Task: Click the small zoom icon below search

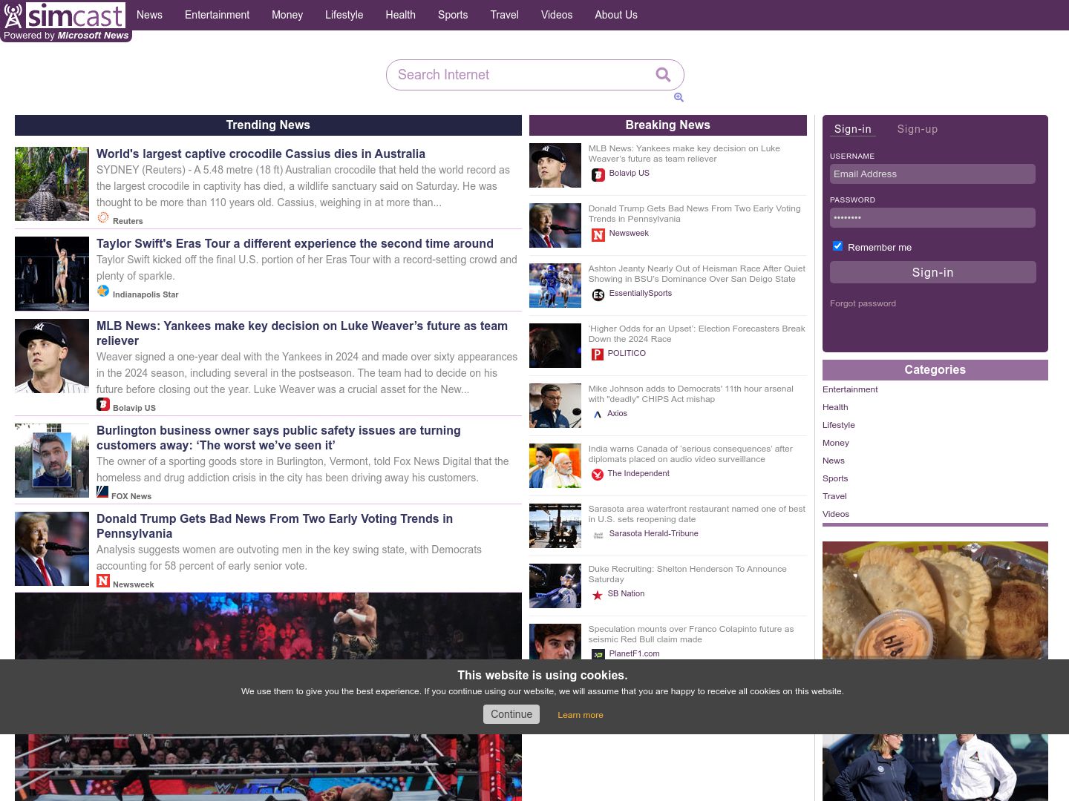Action: (x=679, y=97)
